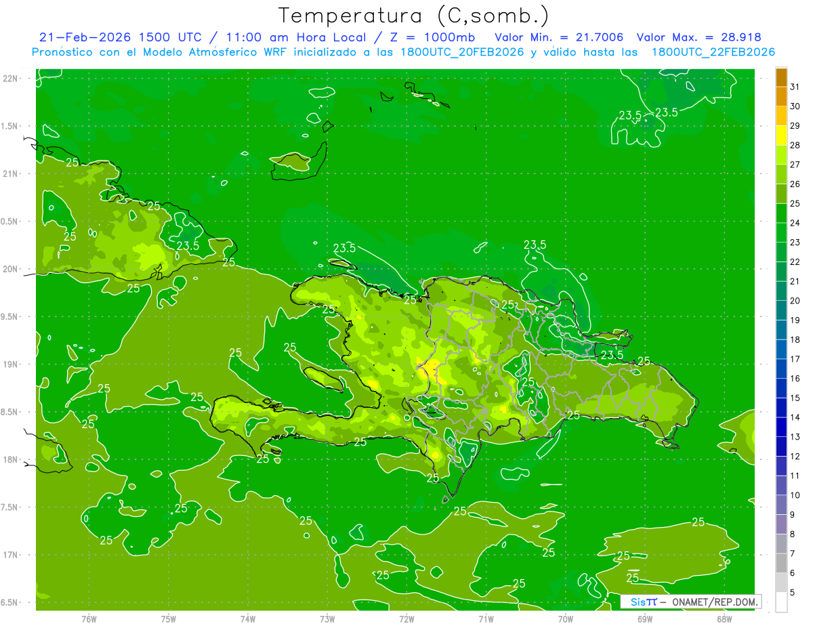Select the dark blue legend swatch between 13 and 14
Image resolution: width=813 pixels, height=628 pixels.
pos(781,427)
